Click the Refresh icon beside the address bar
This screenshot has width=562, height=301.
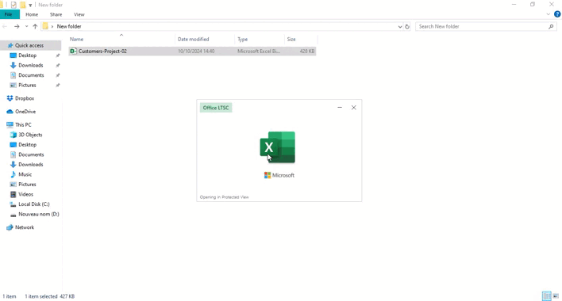pyautogui.click(x=407, y=26)
